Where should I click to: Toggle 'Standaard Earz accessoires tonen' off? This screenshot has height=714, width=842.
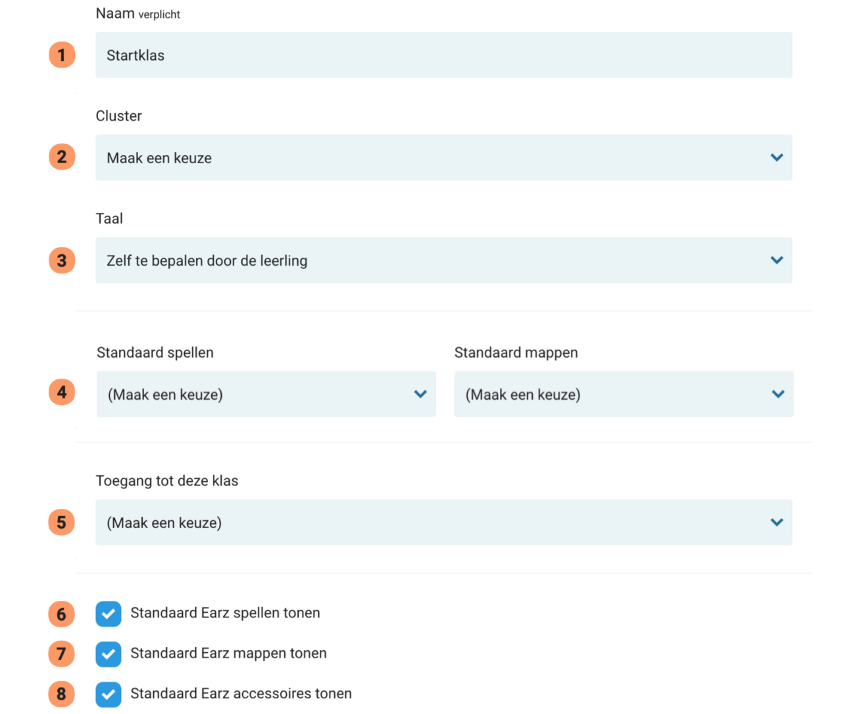[x=108, y=694]
